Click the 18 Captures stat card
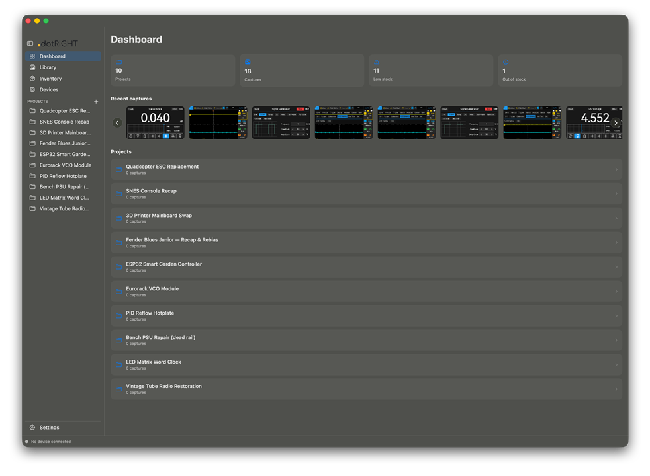 coord(302,70)
